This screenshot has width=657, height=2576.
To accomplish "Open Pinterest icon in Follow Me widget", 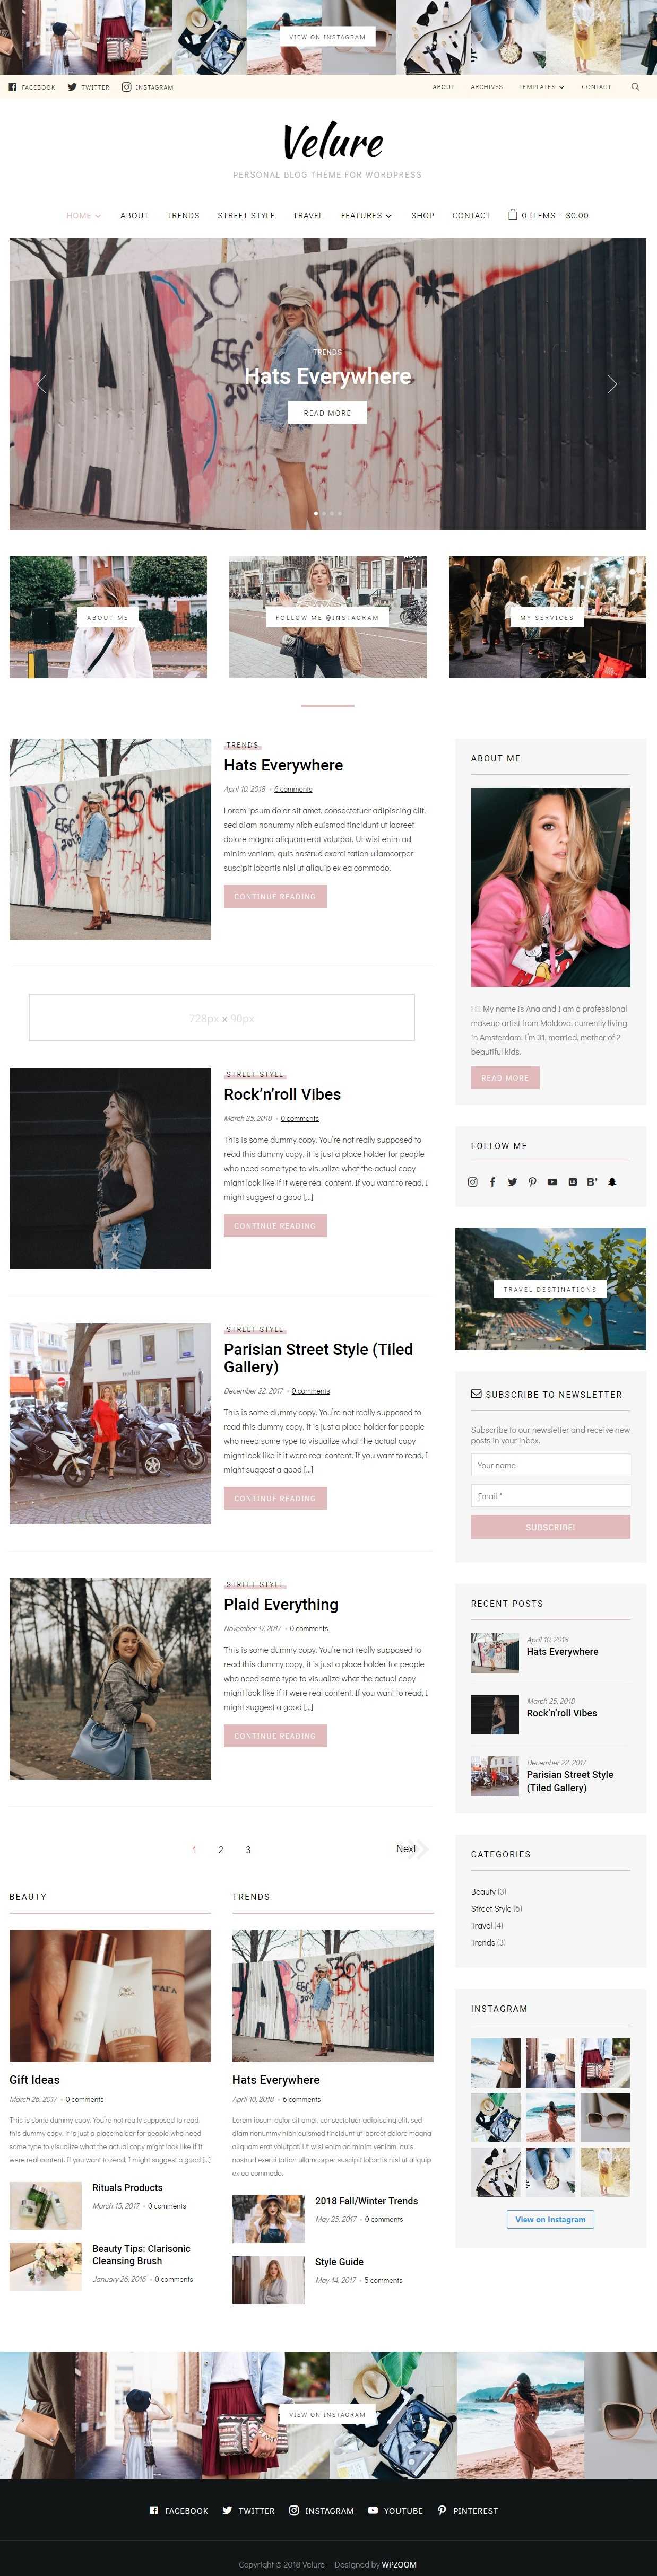I will click(532, 1182).
